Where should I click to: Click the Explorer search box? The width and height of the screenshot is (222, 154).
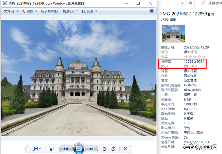(x=210, y=3)
